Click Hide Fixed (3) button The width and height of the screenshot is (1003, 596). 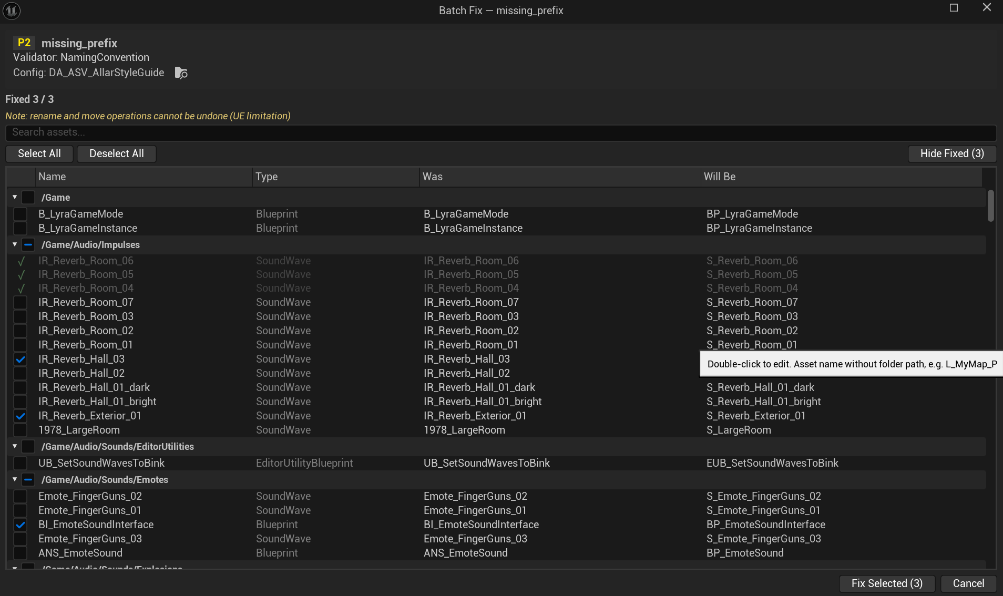(x=952, y=153)
